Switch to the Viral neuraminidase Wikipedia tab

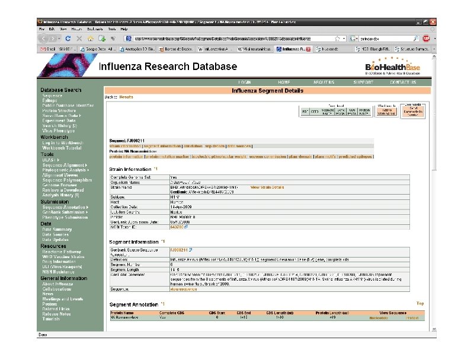click(255, 49)
